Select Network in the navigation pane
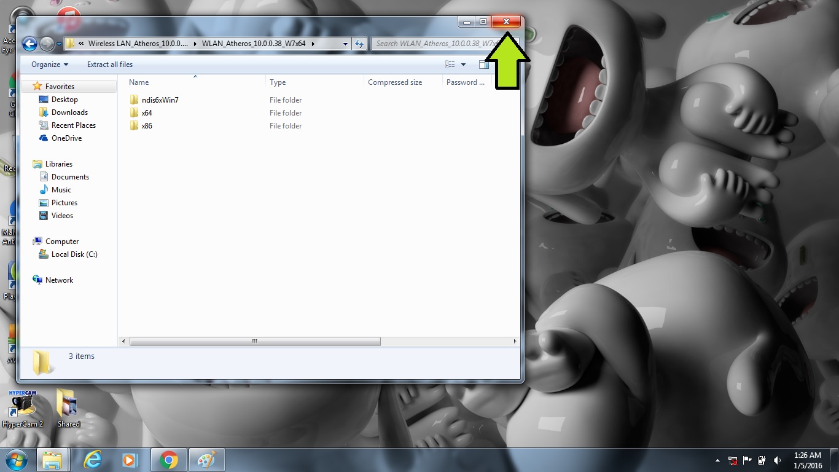This screenshot has width=839, height=472. click(x=59, y=280)
